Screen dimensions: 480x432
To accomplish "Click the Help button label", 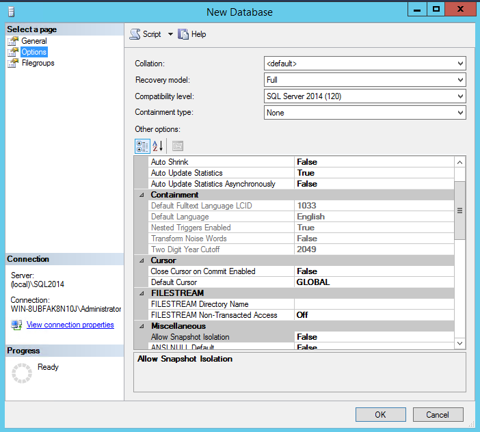I will point(199,34).
